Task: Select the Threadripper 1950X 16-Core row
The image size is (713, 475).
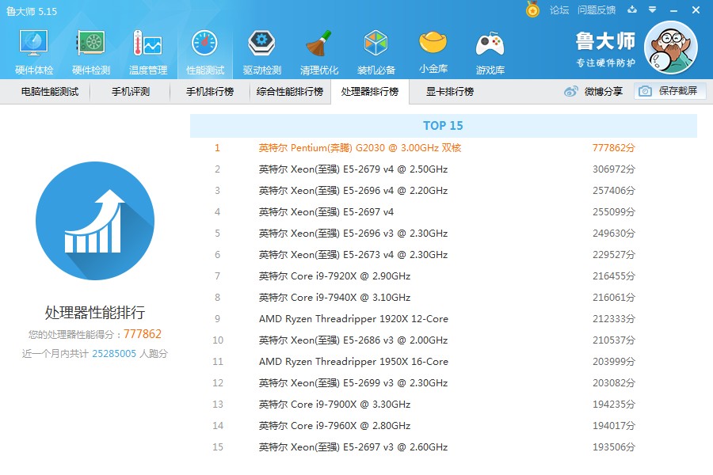Action: coord(444,361)
